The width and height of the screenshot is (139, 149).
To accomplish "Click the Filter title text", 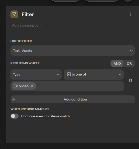I will [28, 14].
